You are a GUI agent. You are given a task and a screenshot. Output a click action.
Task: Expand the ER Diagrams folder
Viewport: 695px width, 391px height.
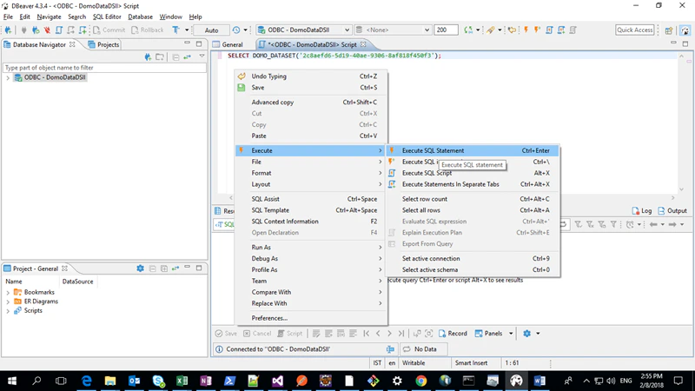click(8, 302)
